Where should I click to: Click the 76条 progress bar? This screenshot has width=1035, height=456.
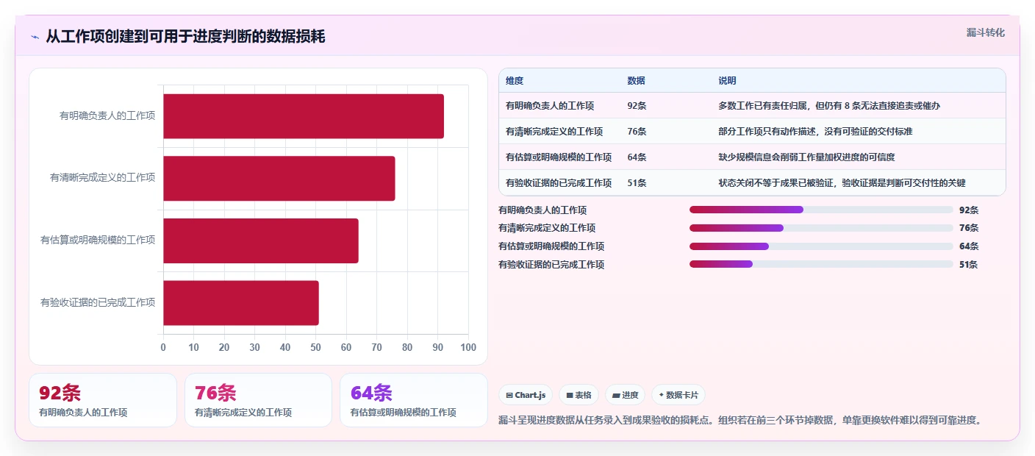821,228
